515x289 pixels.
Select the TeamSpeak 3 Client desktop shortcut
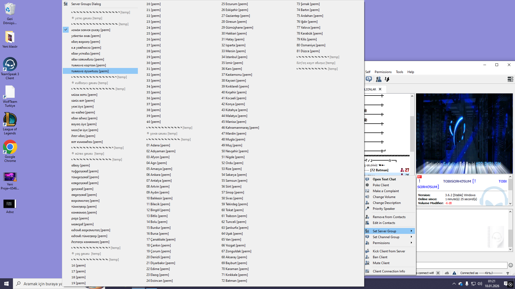point(10,69)
